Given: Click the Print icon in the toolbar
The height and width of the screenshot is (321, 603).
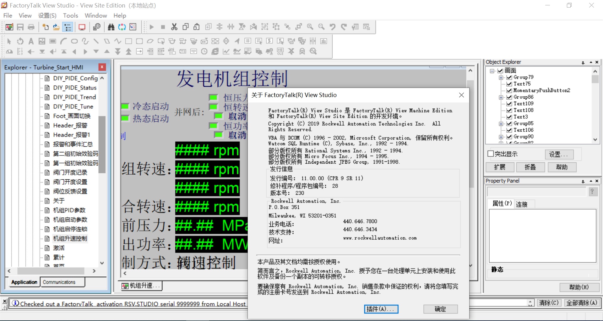Looking at the screenshot, I should (x=31, y=27).
